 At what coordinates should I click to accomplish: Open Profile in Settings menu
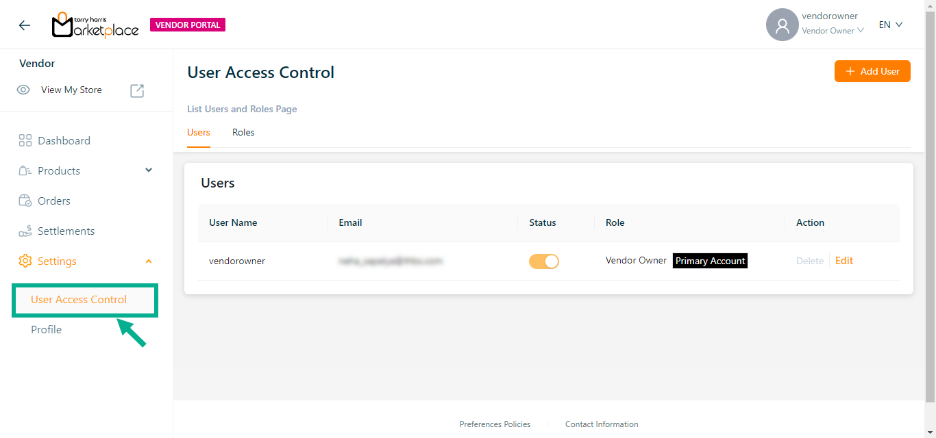[47, 330]
